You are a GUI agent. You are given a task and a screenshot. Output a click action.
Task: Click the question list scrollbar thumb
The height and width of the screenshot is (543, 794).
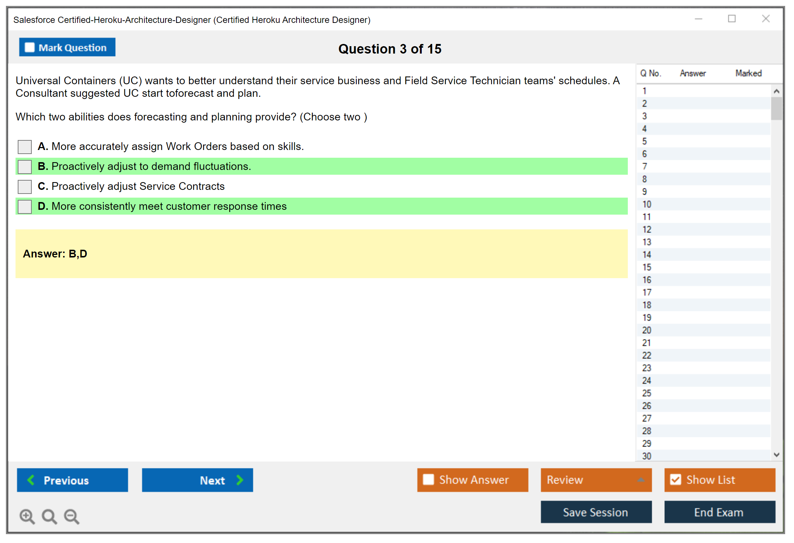click(776, 108)
